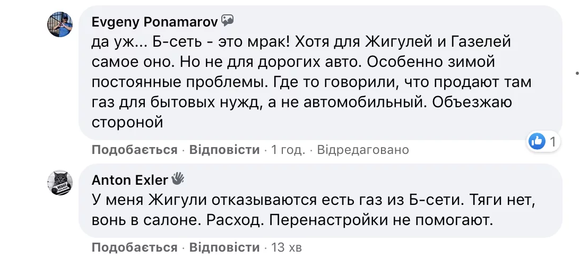Screen dimensions: 580x258
Task: Click the Anton Exler name link
Action: [x=130, y=180]
